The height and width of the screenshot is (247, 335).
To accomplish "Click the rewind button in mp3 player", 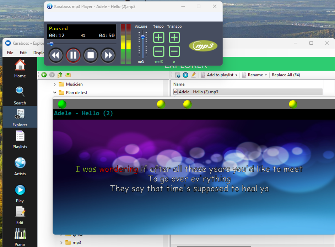I will click(56, 55).
